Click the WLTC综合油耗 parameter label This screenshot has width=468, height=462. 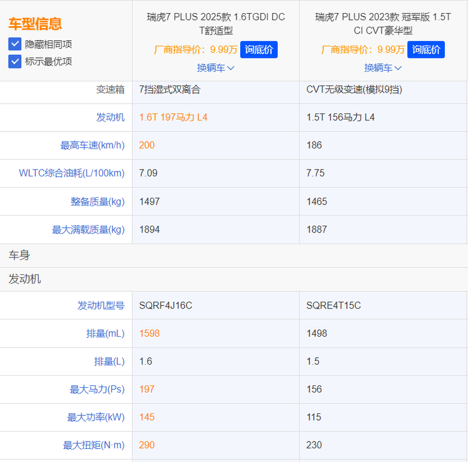72,173
